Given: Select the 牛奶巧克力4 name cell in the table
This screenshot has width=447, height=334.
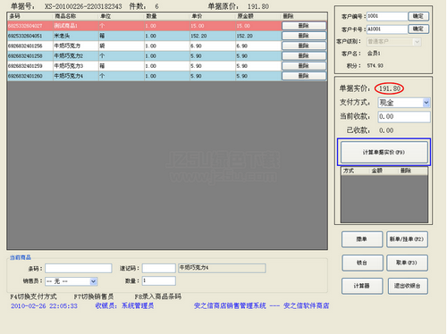Looking at the screenshot, I should (76, 76).
